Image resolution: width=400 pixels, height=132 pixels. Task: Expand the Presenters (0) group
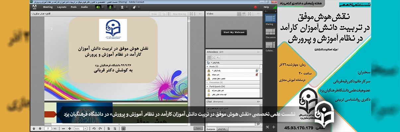tap(207, 82)
